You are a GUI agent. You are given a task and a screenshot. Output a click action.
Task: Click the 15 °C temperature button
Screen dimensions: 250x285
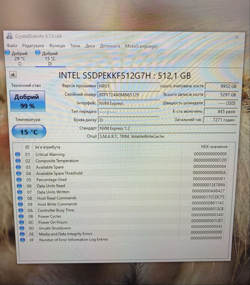pyautogui.click(x=29, y=132)
